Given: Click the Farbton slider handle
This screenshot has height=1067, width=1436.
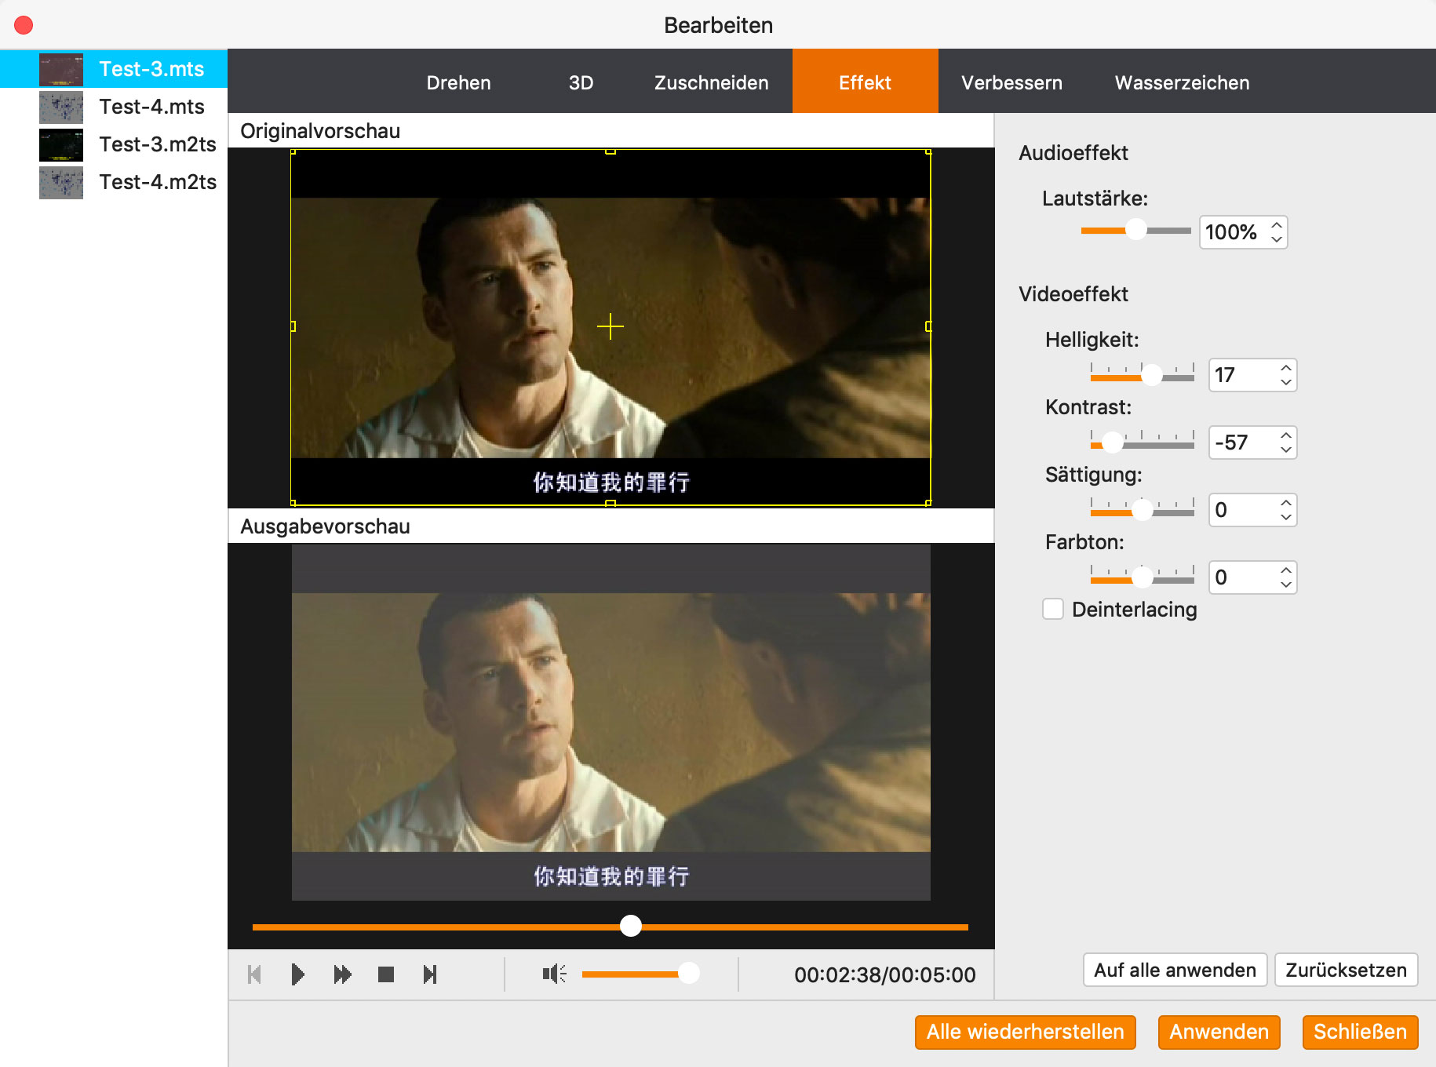Looking at the screenshot, I should (x=1143, y=578).
